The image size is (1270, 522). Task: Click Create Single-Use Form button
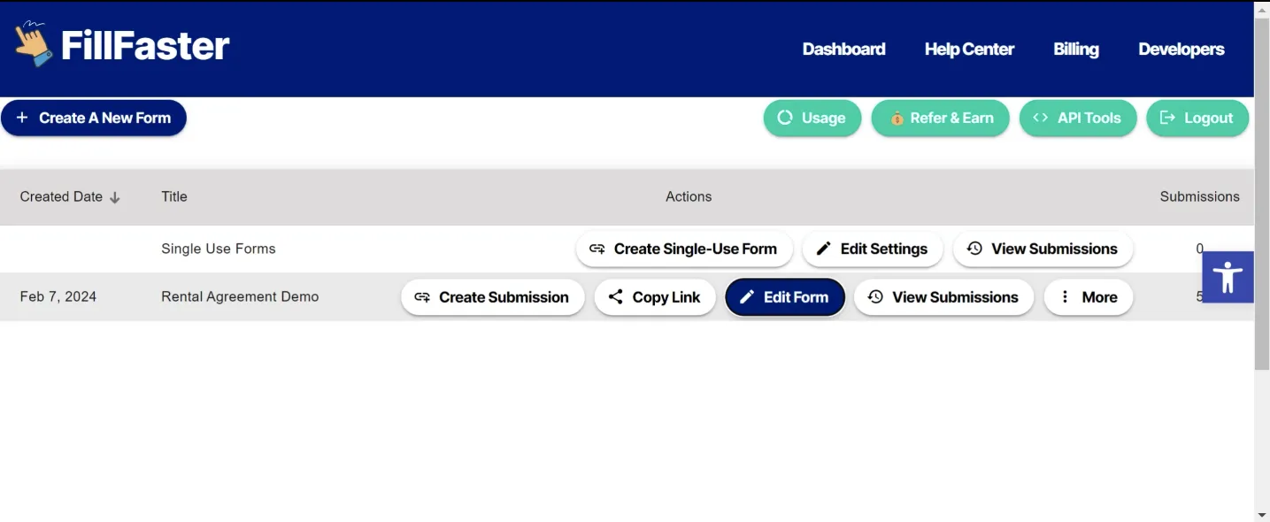683,249
